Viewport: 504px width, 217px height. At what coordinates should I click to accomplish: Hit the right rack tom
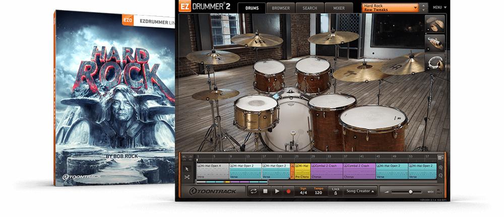coord(313,75)
